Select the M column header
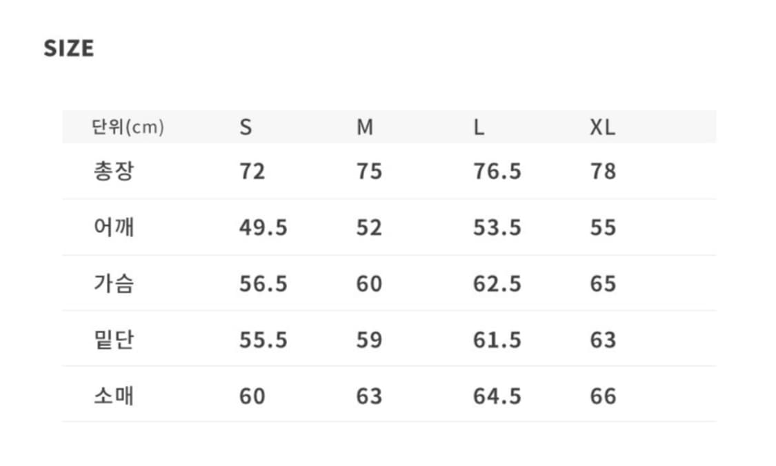 click(365, 128)
